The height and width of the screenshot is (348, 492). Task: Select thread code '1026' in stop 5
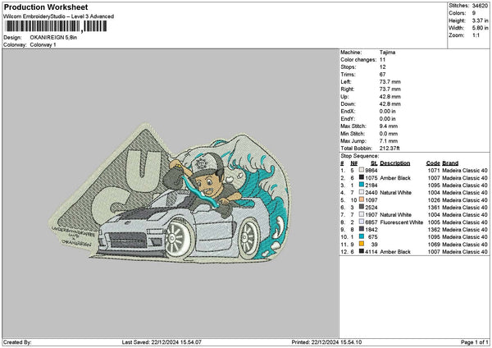click(434, 200)
